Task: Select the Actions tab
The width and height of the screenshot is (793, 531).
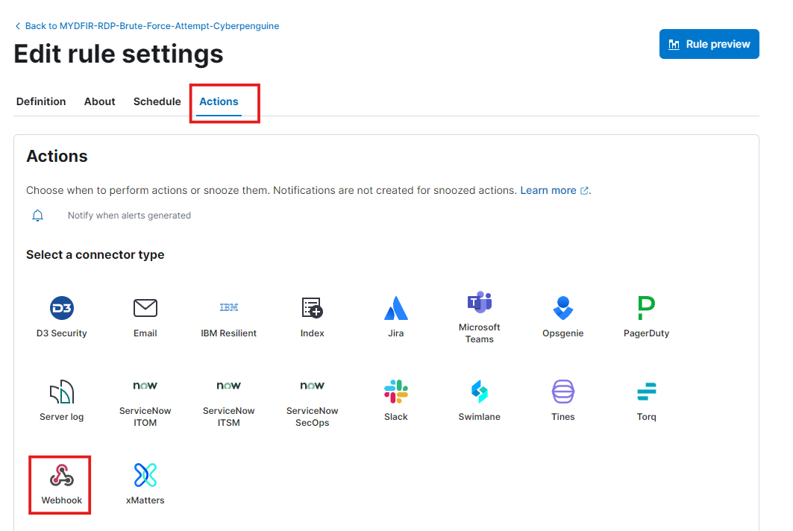Action: point(219,101)
